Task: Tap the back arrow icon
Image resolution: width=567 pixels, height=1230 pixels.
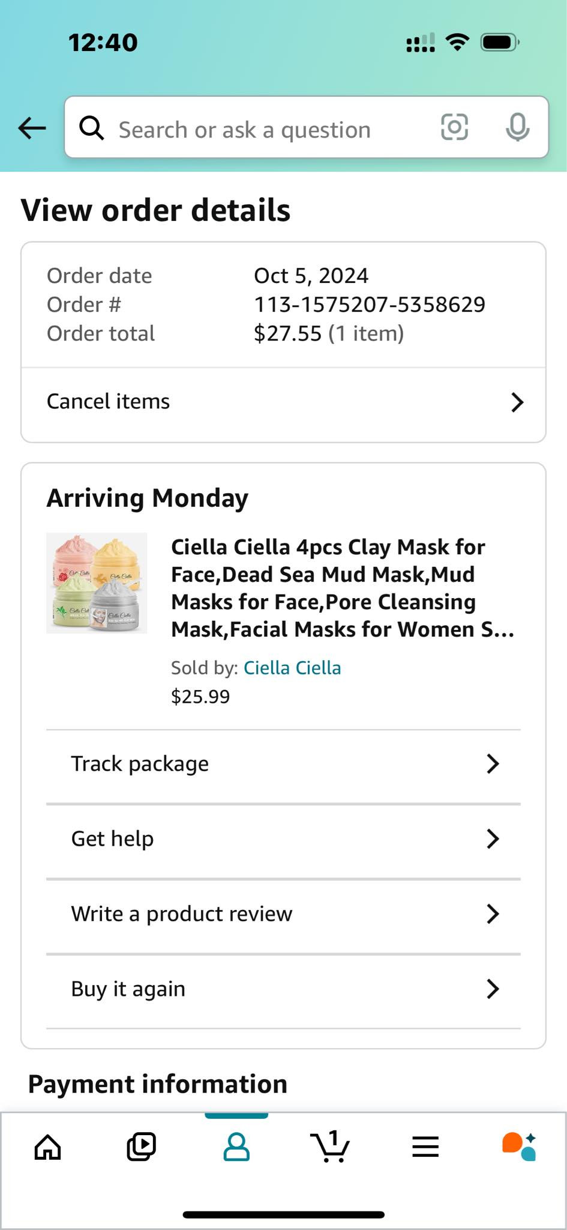Action: click(x=32, y=128)
